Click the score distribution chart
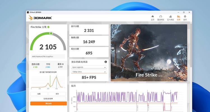The height and width of the screenshot is (112, 210). click(48, 82)
